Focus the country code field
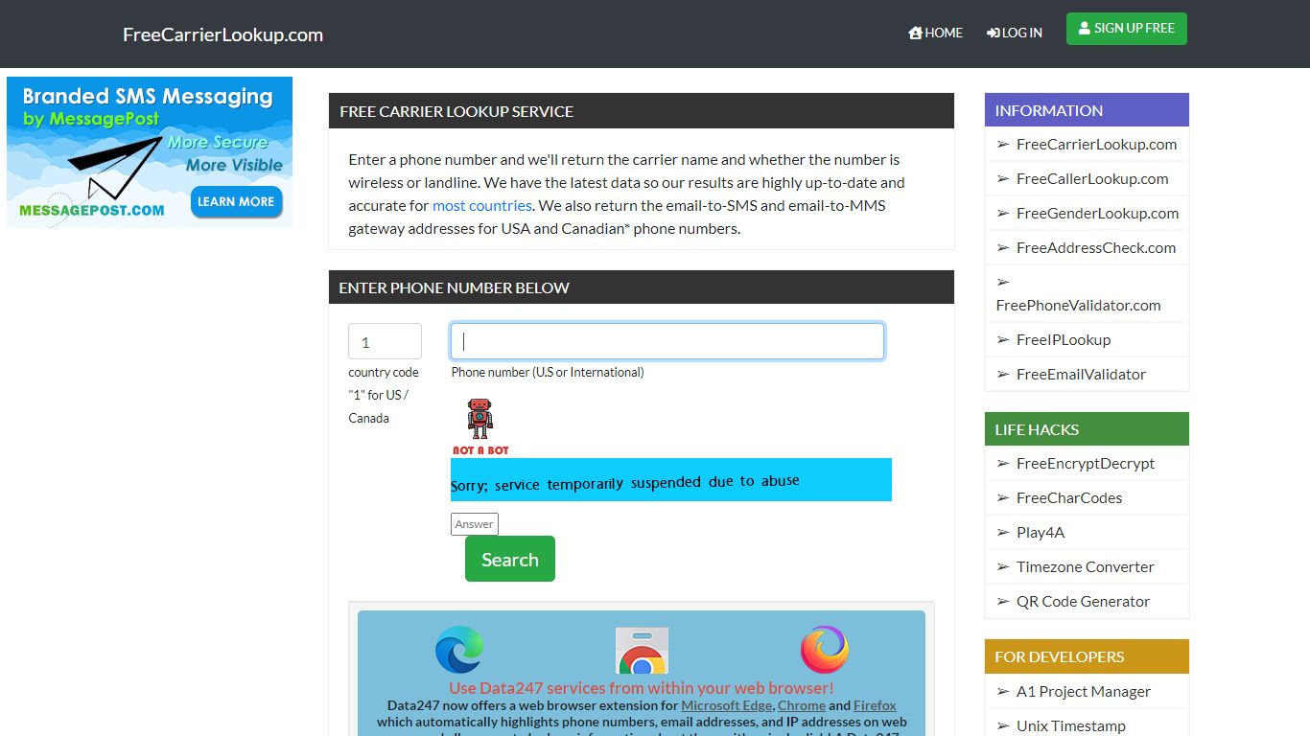 pyautogui.click(x=385, y=341)
